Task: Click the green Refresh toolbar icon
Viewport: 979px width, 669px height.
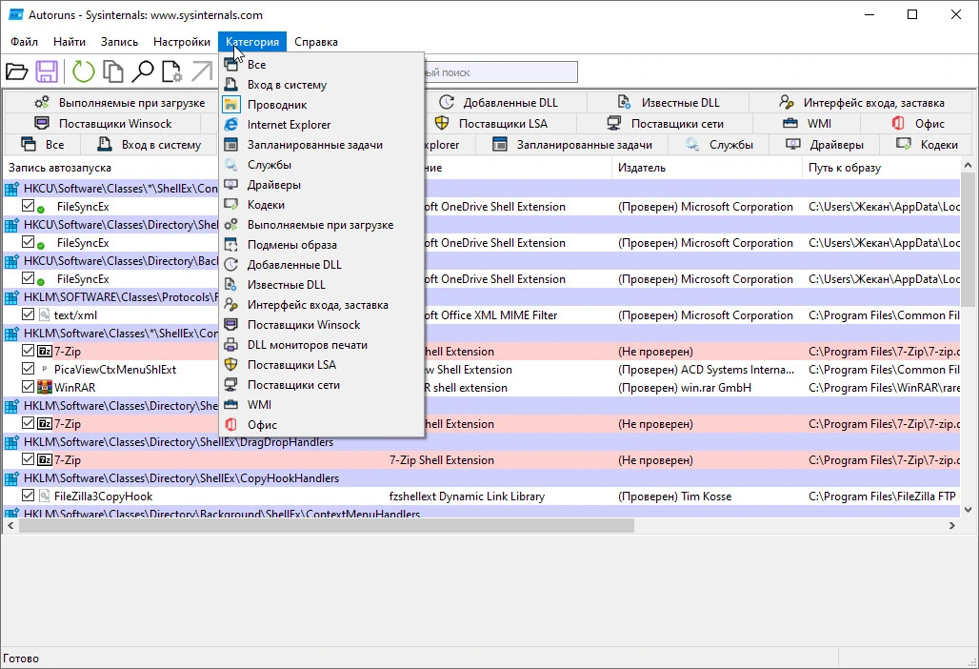Action: click(x=83, y=71)
